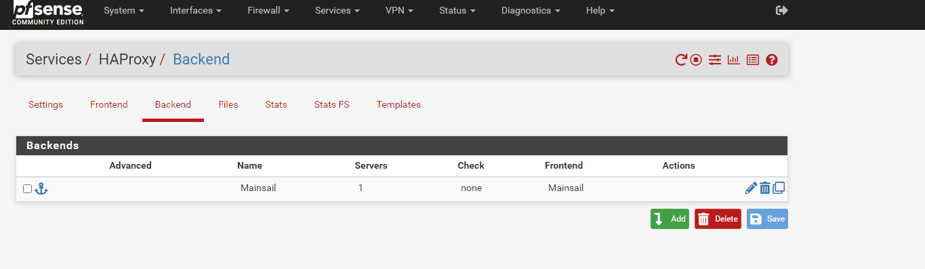Delete Mainsail backend via trash icon
This screenshot has width=925, height=269.
[765, 188]
